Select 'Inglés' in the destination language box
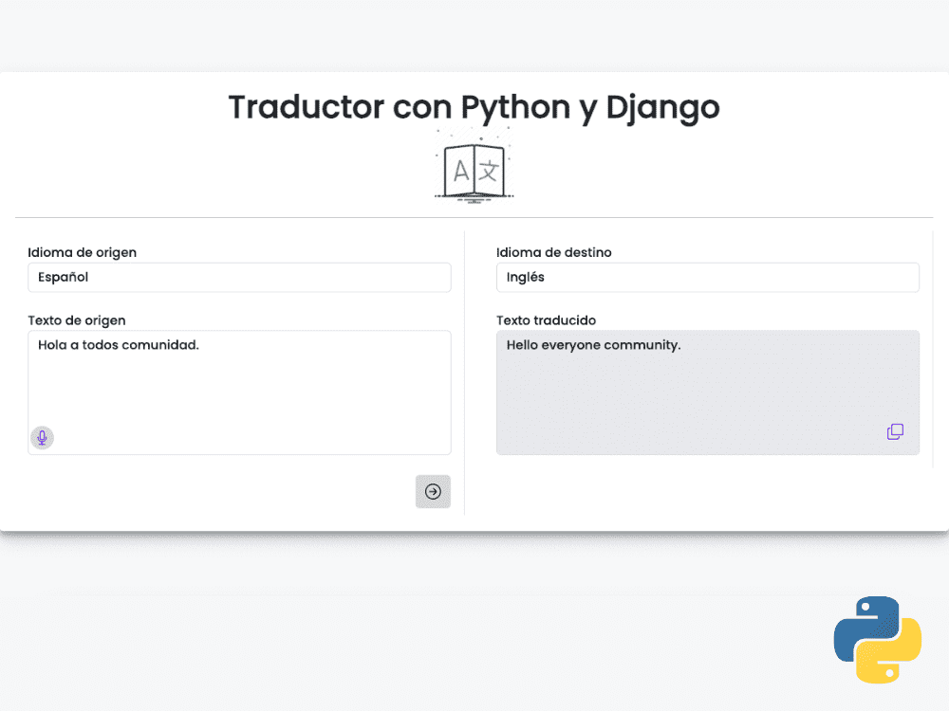 (x=708, y=277)
